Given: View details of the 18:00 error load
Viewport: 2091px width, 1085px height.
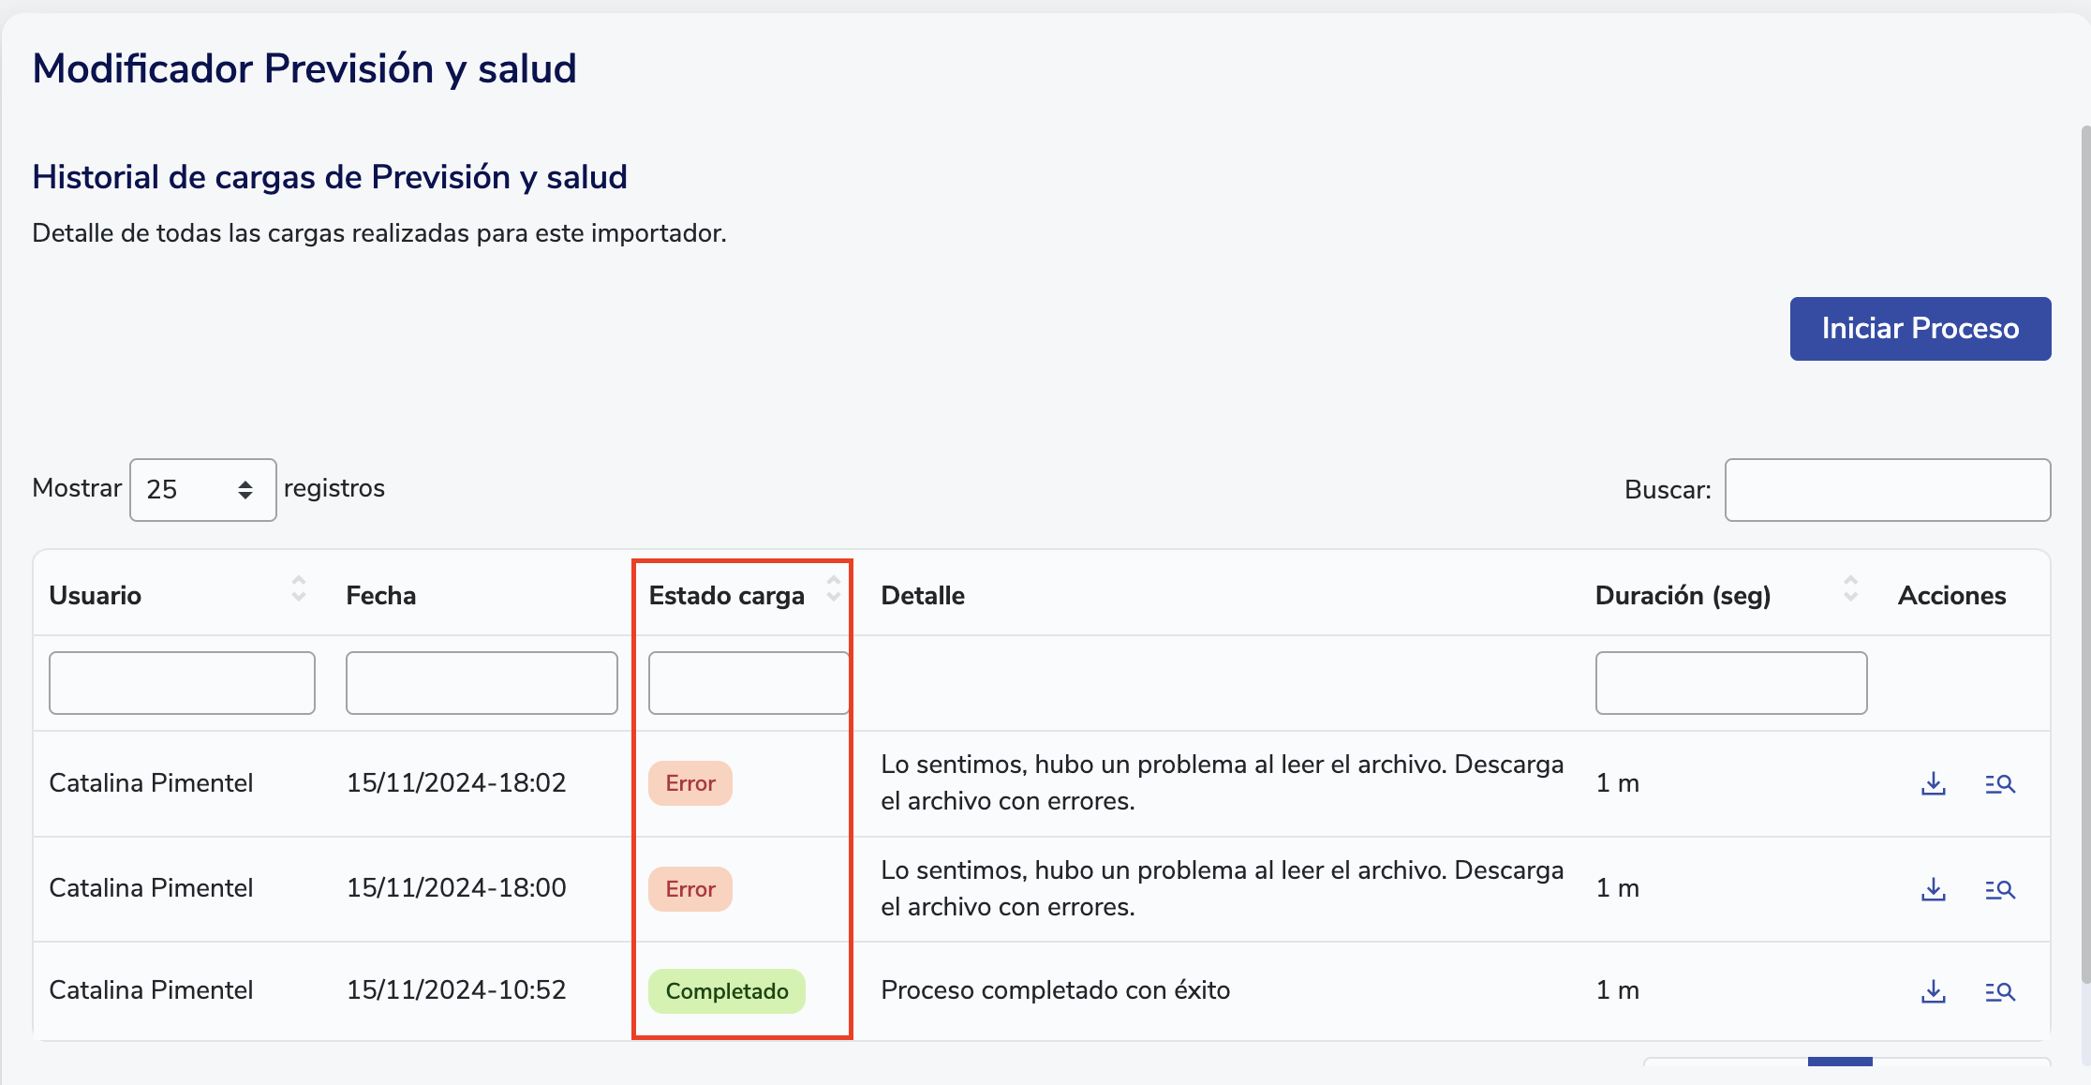Looking at the screenshot, I should point(1999,889).
